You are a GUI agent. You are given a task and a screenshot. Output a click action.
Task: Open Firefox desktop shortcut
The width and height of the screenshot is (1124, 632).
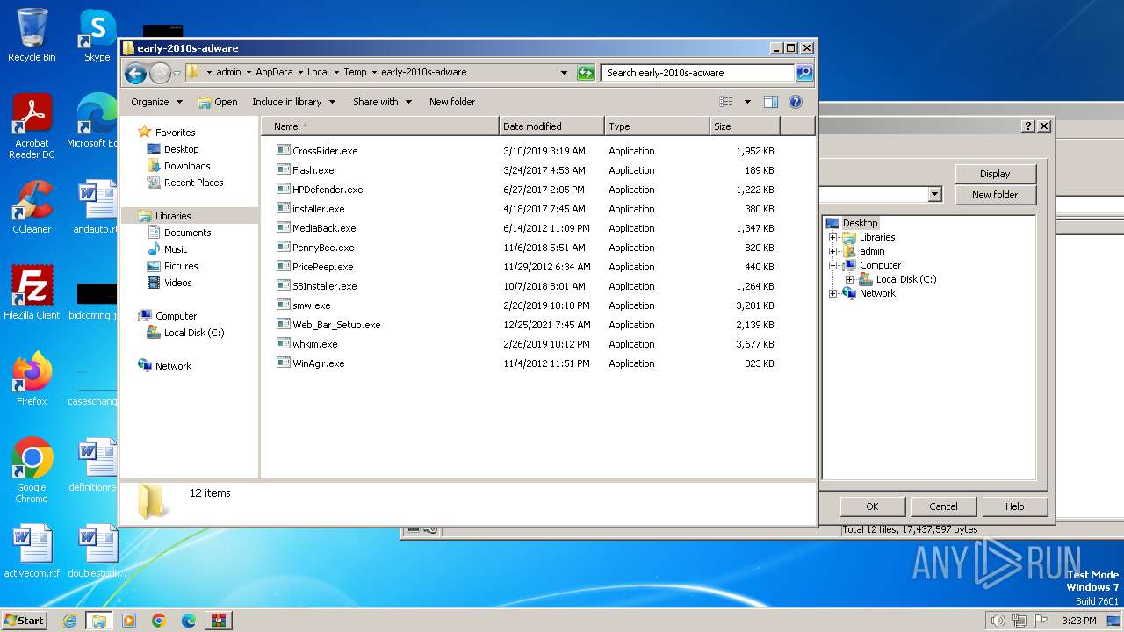[32, 379]
